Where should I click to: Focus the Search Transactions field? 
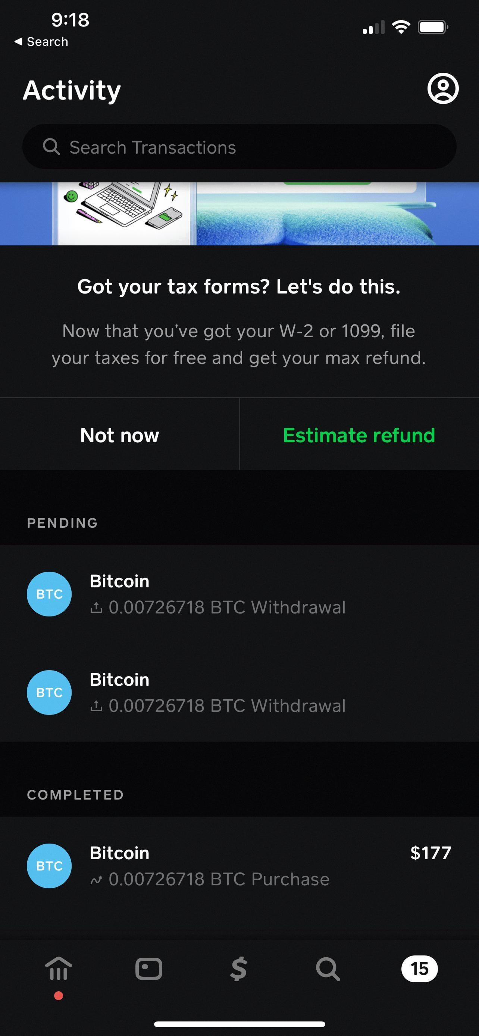[249, 147]
